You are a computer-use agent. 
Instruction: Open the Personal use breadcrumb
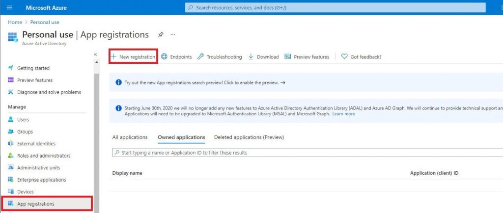[x=45, y=22]
